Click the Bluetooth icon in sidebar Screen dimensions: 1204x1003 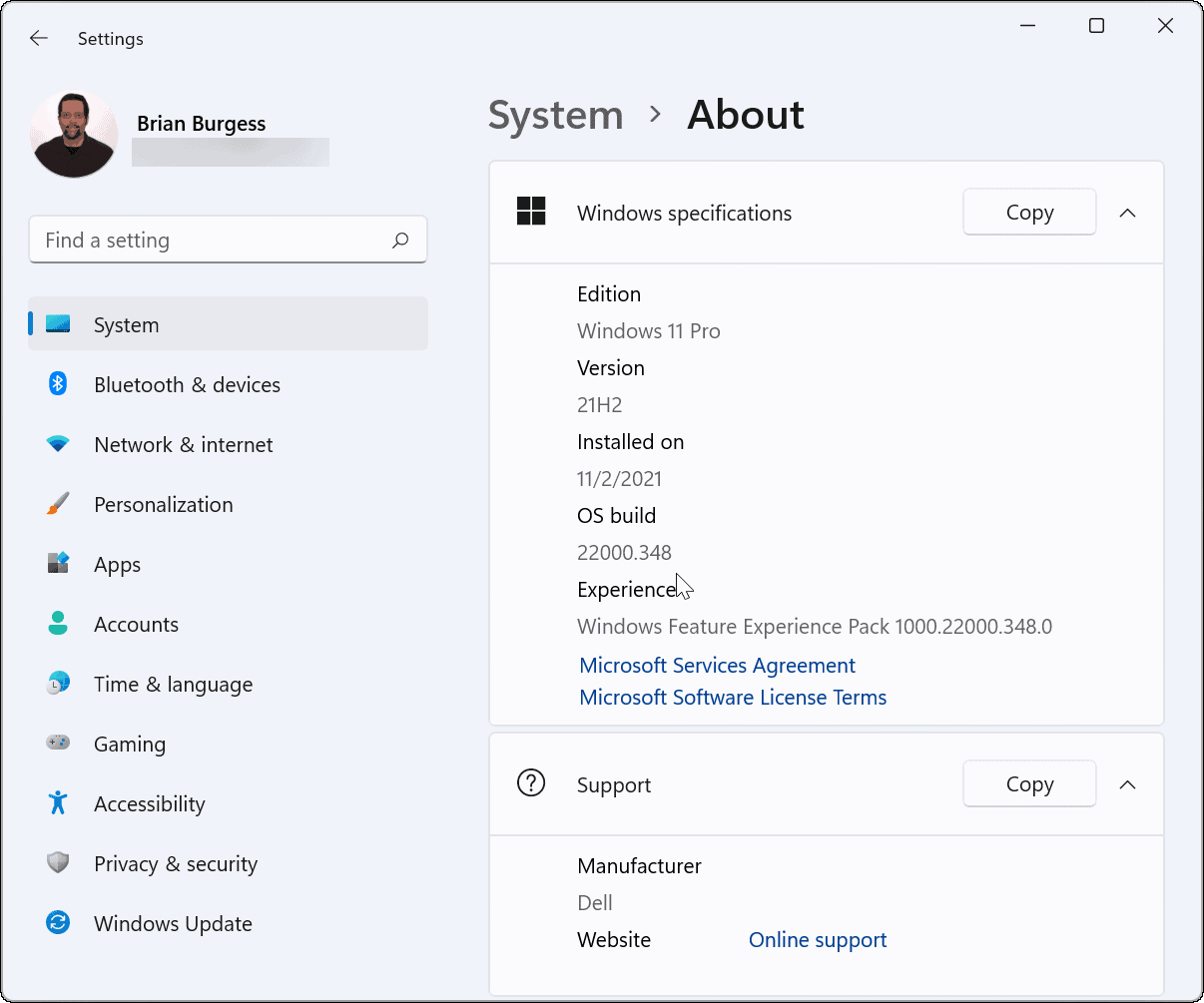[x=58, y=384]
